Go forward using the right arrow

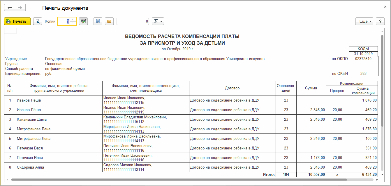(x=20, y=8)
